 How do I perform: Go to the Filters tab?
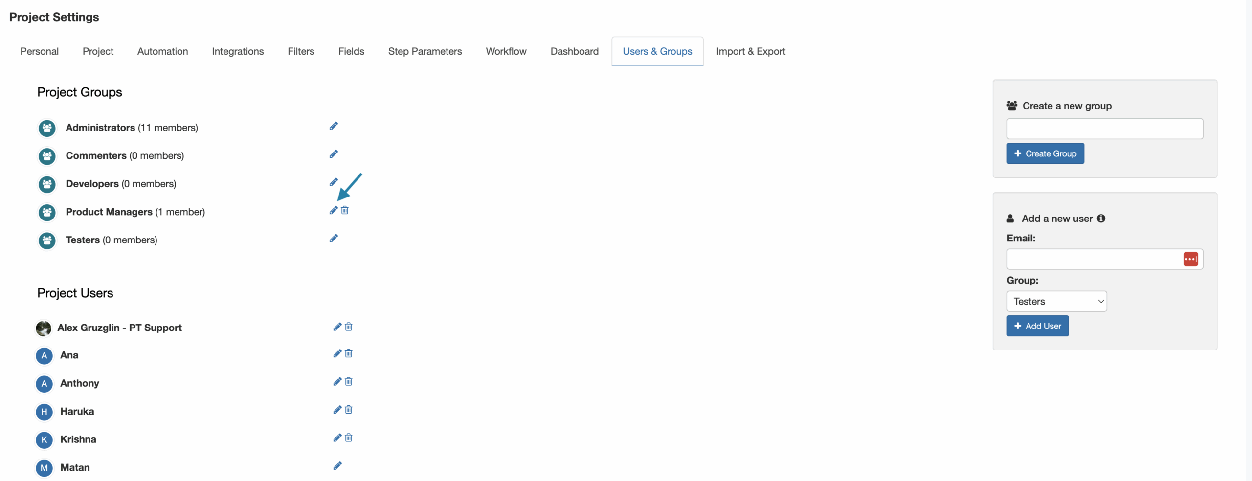coord(301,51)
